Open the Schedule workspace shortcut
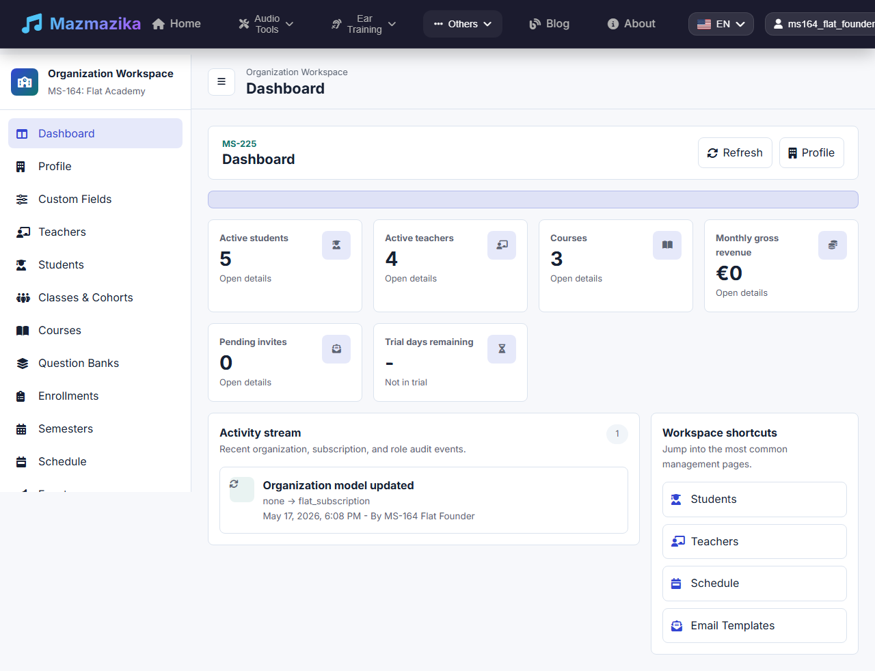 [755, 584]
